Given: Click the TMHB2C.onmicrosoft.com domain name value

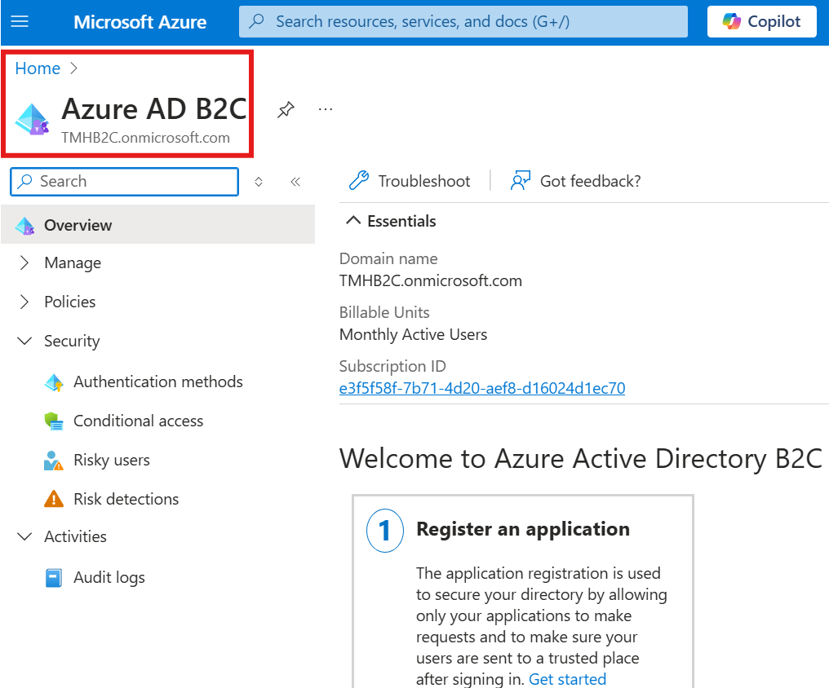Looking at the screenshot, I should point(430,281).
